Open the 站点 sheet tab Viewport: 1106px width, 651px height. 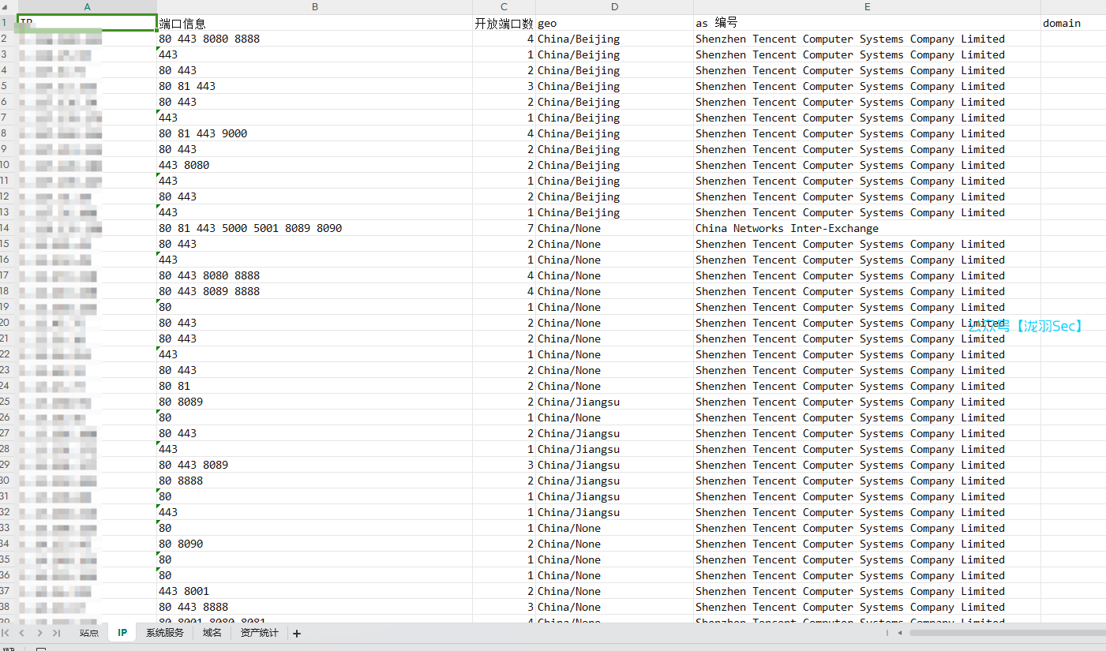pyautogui.click(x=89, y=633)
